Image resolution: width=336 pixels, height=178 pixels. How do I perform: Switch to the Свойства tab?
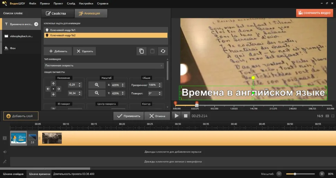pyautogui.click(x=58, y=13)
